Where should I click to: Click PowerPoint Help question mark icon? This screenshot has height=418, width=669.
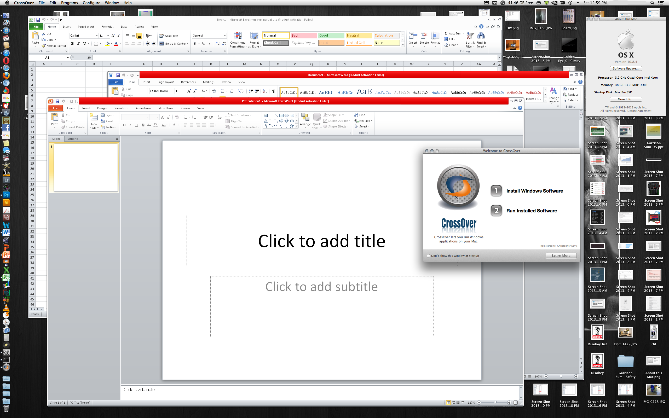click(520, 108)
